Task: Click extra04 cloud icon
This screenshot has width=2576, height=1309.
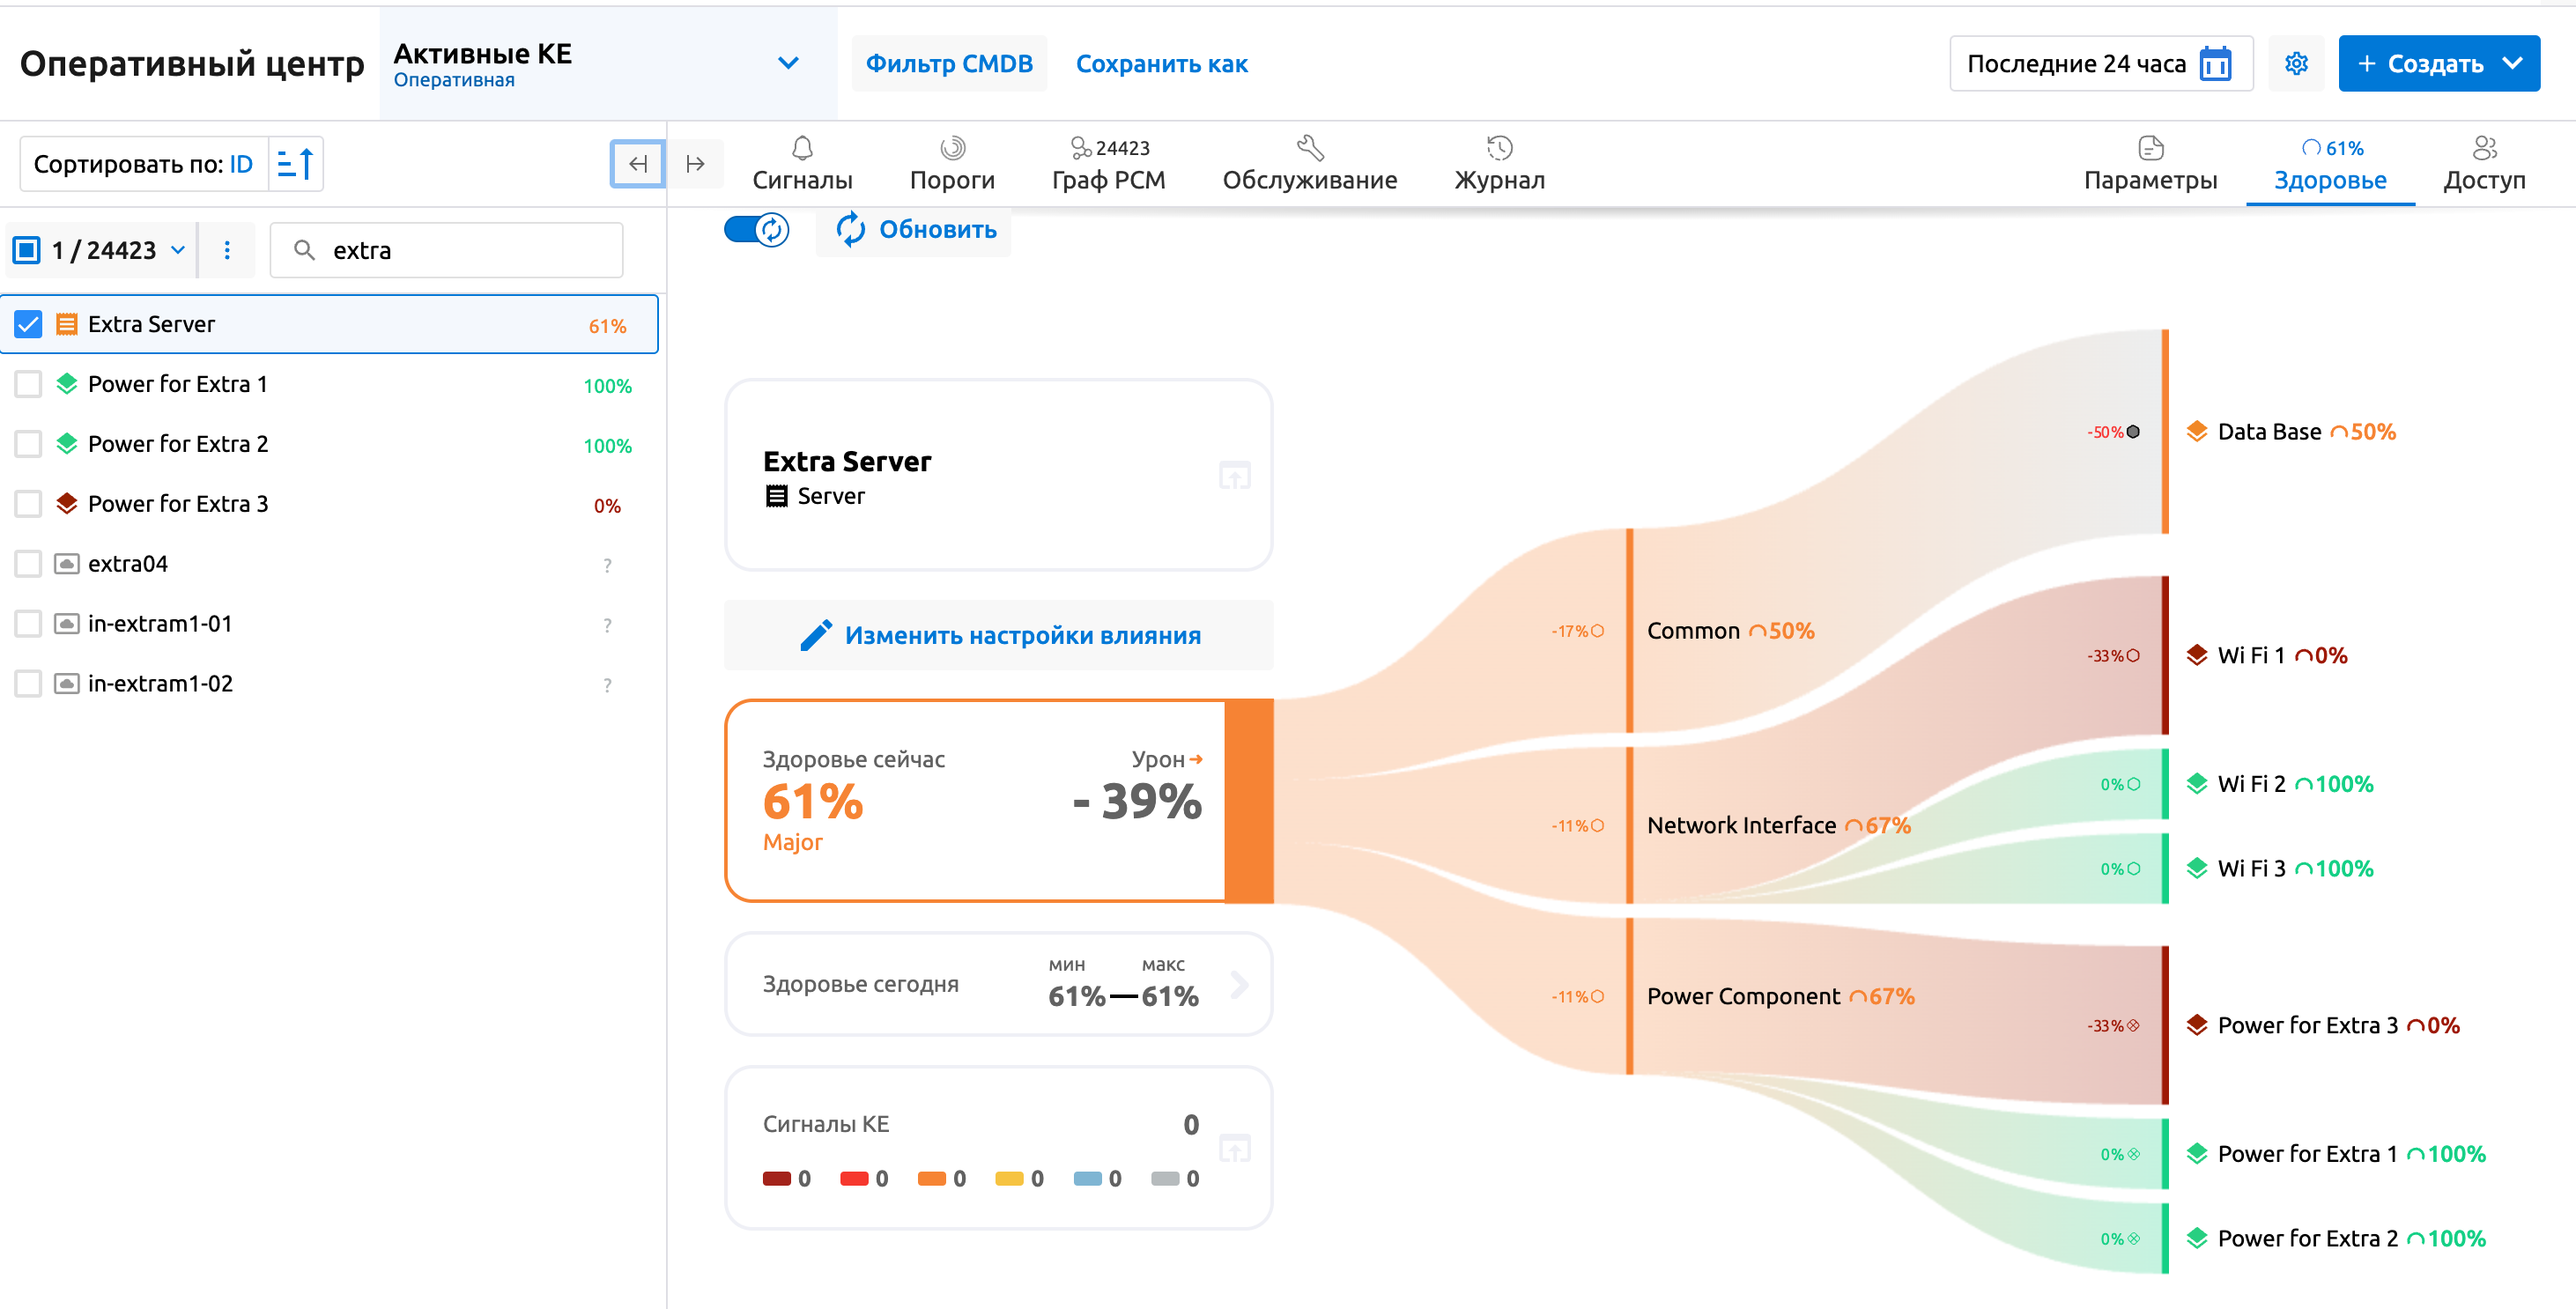Action: pos(67,564)
